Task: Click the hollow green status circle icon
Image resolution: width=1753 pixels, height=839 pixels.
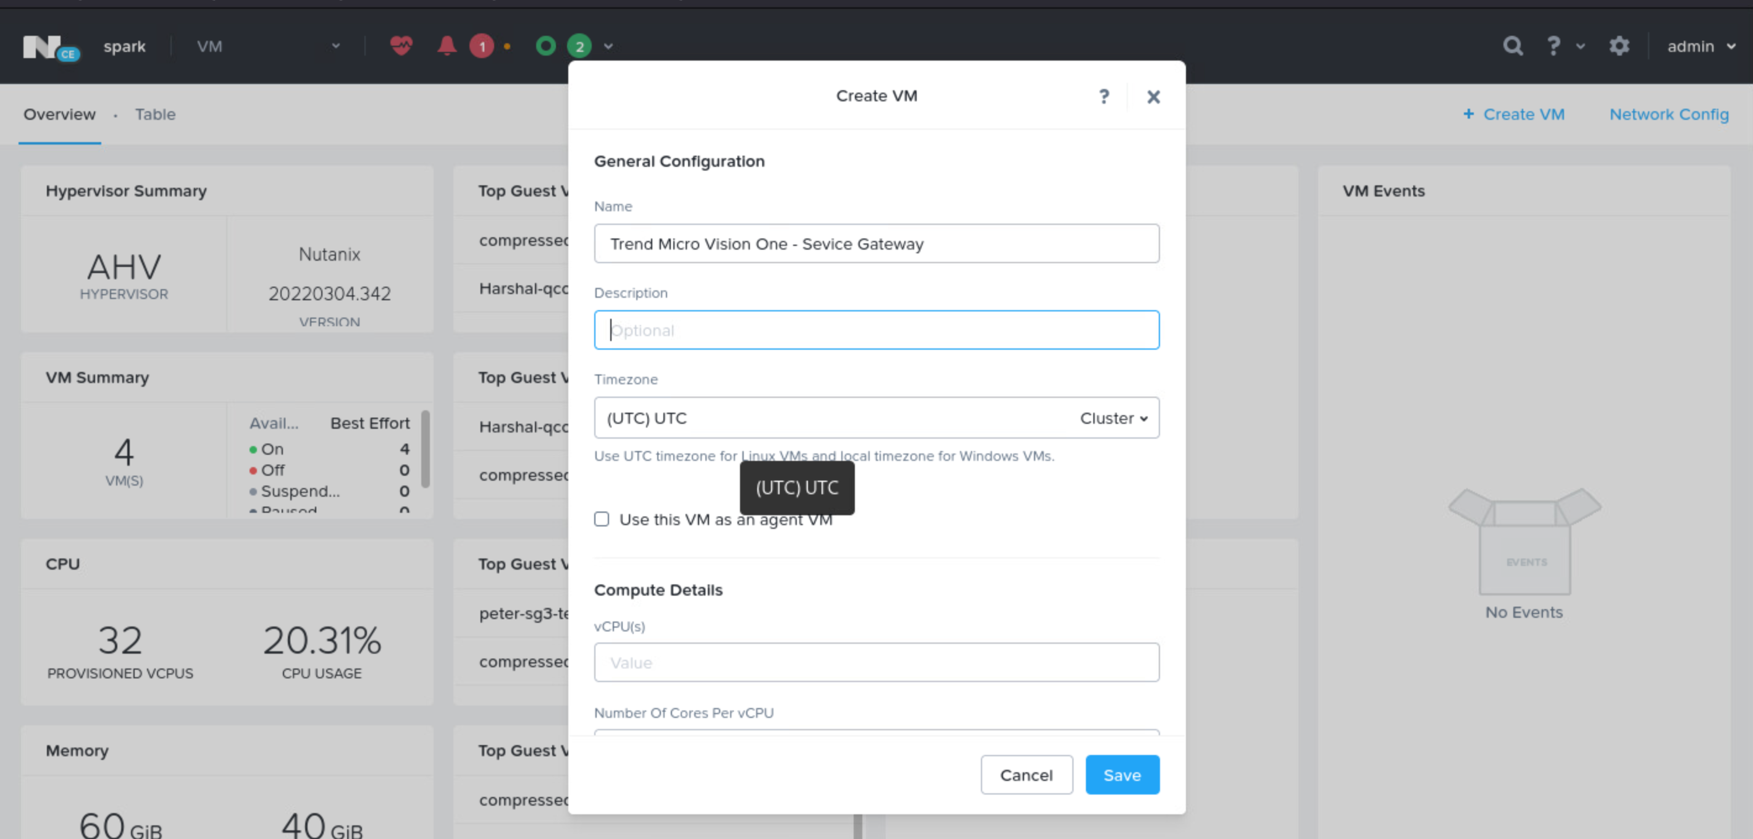Action: [x=545, y=46]
